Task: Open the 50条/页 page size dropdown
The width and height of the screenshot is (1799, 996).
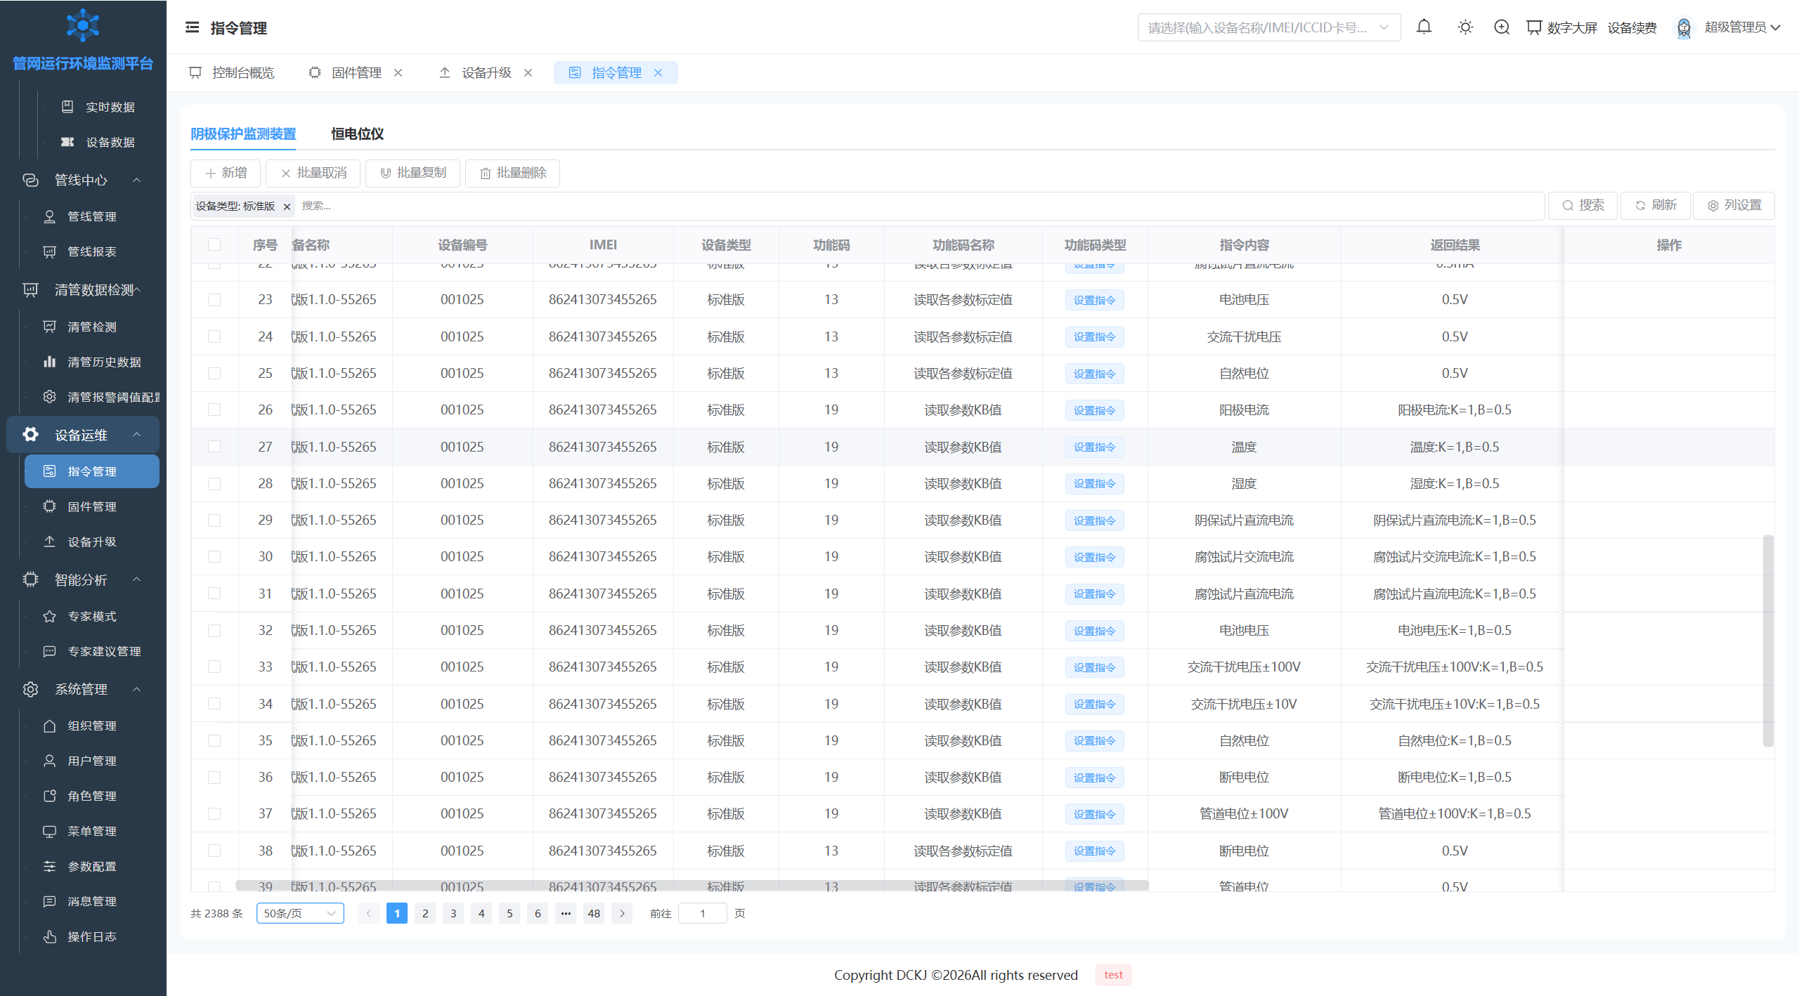Action: [300, 913]
